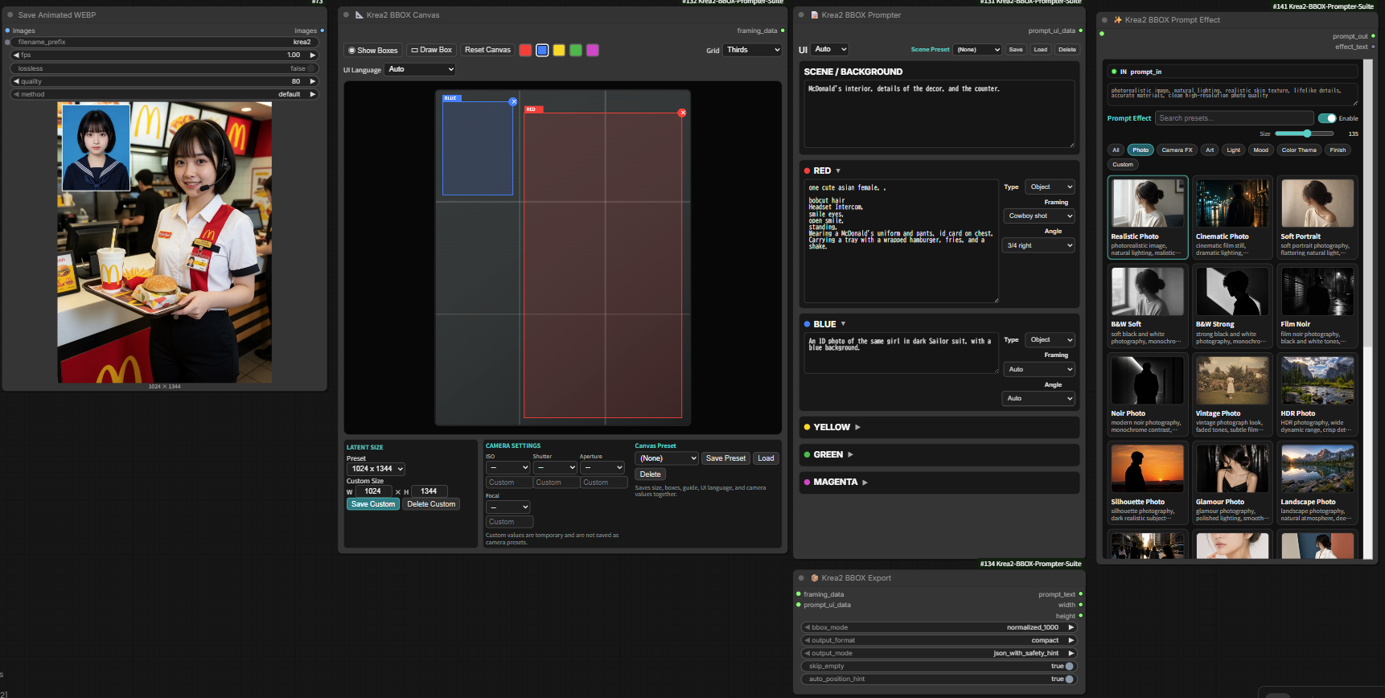Toggle auto_position_hint in the Export node
This screenshot has width=1385, height=698.
(1069, 679)
